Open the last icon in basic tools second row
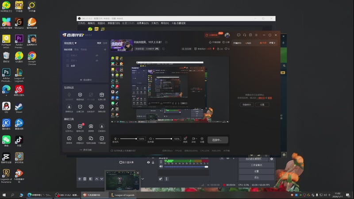This screenshot has height=199, width=354. pyautogui.click(x=102, y=138)
